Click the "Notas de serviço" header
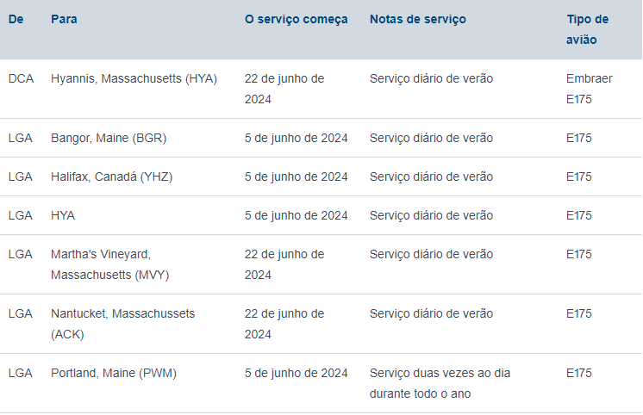643x415 pixels. 417,19
